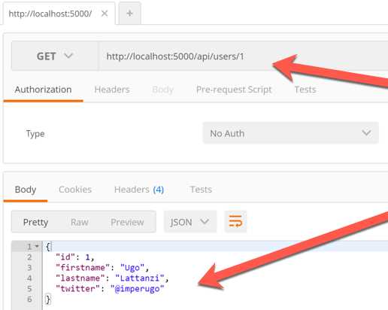
Task: Collapse the JSON object fold arrow on line 1
Action: pos(37,246)
